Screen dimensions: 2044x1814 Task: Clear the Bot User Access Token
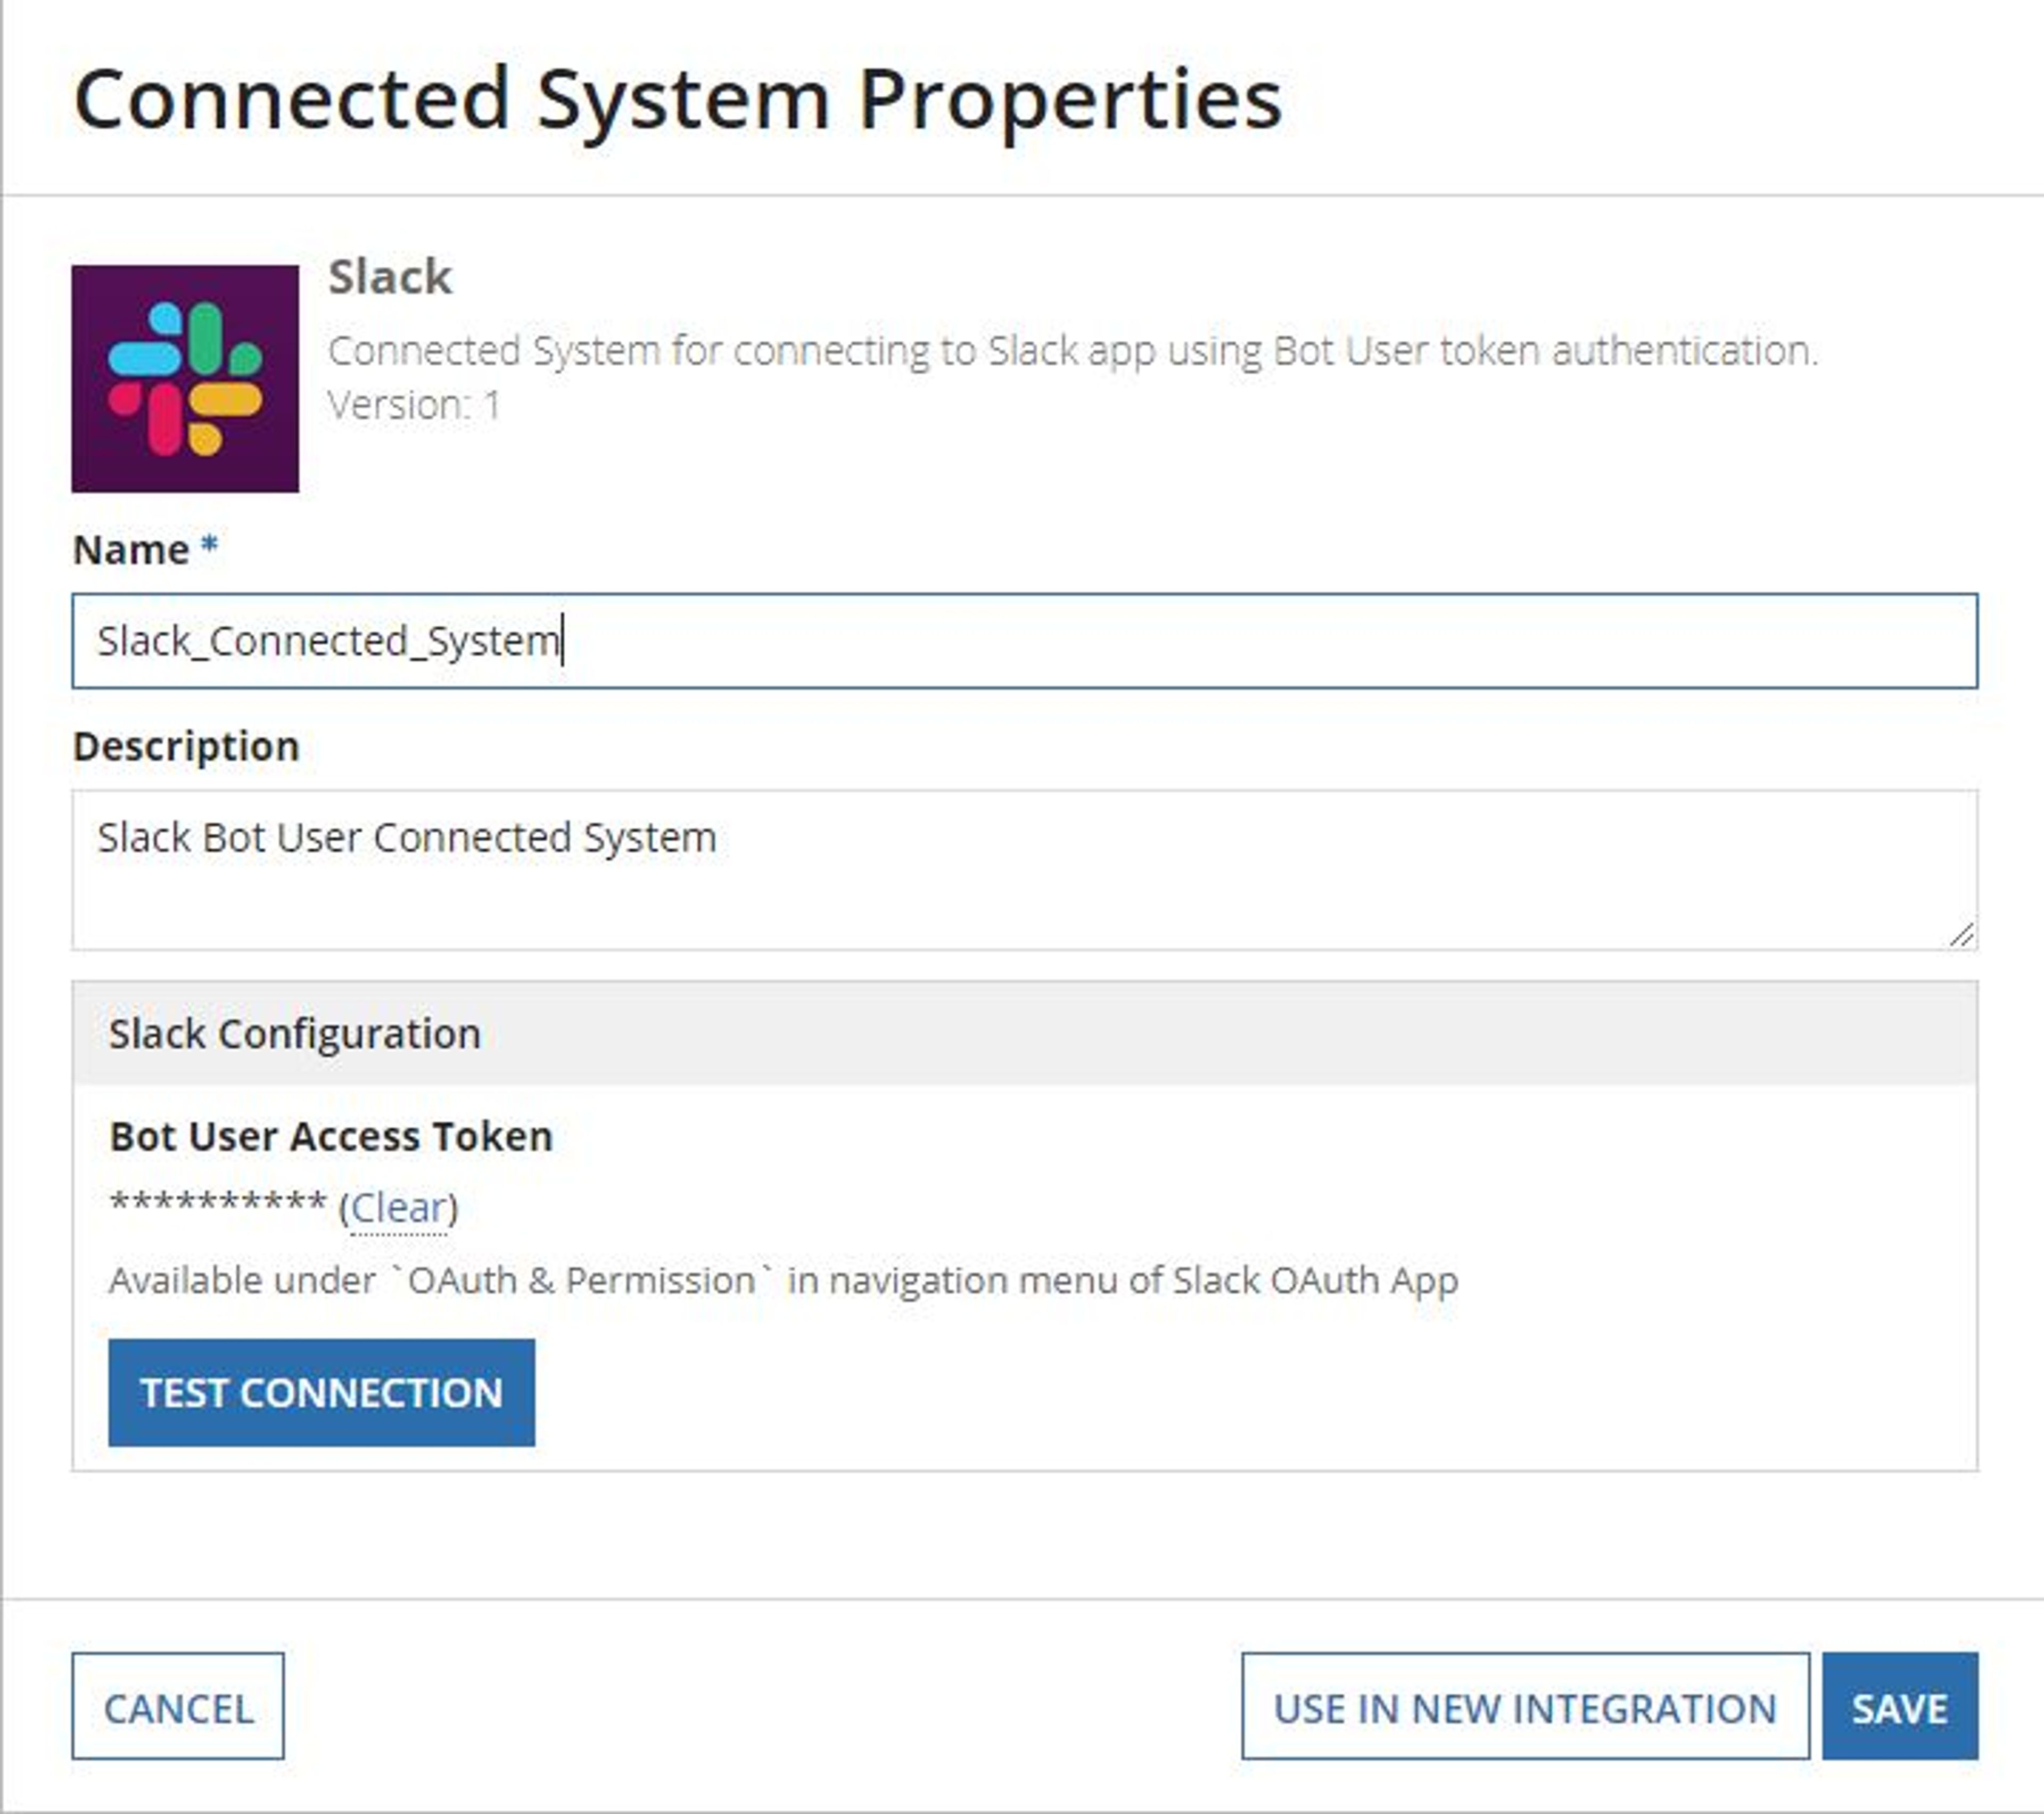[398, 1208]
